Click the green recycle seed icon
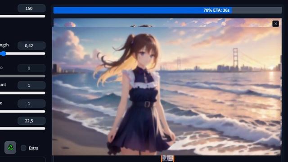 10,148
